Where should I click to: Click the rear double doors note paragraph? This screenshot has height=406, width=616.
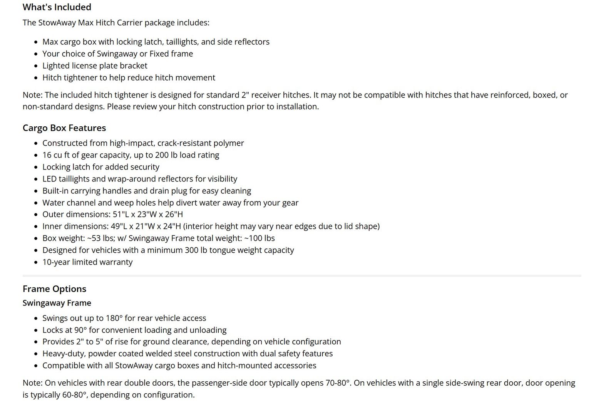[x=299, y=389]
